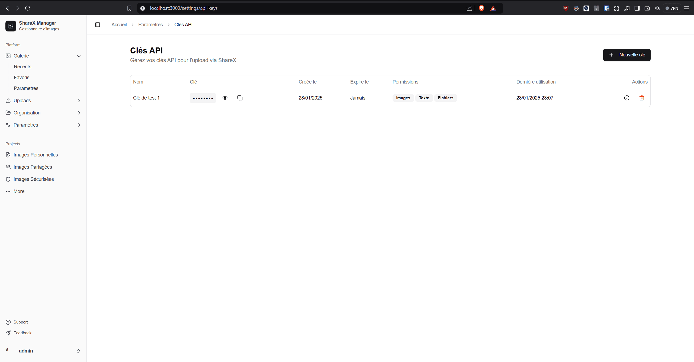Open the Brave Wallet icon
Image resolution: width=694 pixels, height=362 pixels.
(647, 8)
